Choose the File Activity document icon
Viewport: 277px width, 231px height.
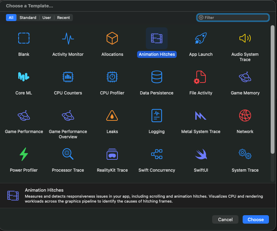click(x=200, y=77)
